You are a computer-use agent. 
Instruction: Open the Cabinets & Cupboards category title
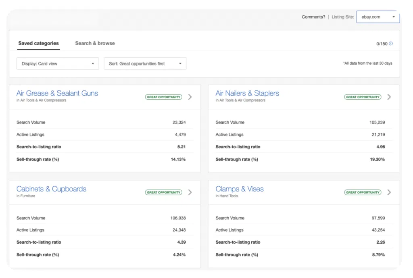point(51,189)
